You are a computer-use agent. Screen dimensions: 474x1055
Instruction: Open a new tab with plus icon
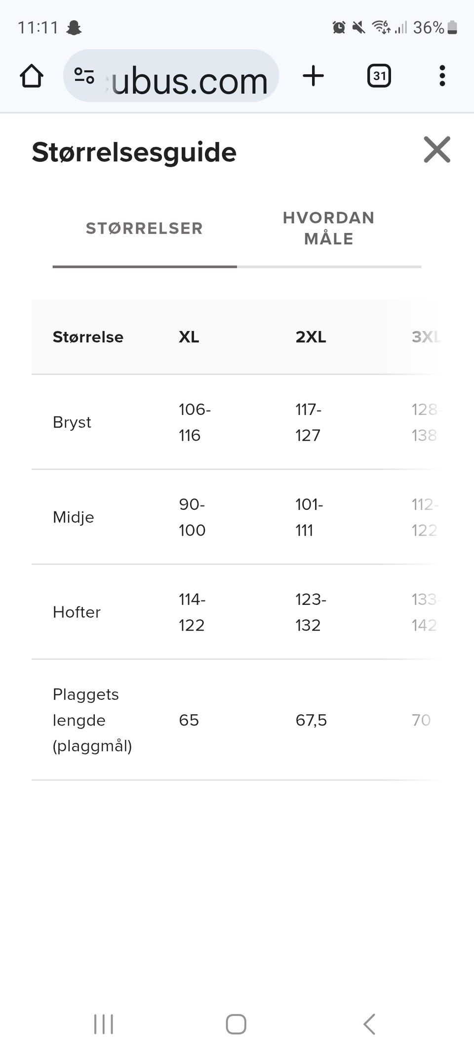[x=313, y=76]
